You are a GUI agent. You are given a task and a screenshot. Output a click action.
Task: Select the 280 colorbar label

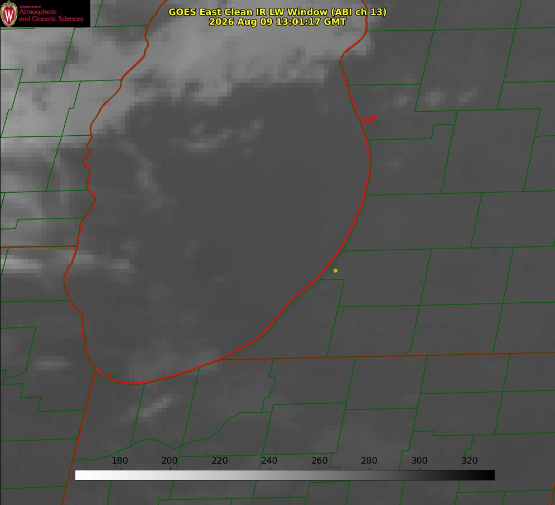click(369, 460)
